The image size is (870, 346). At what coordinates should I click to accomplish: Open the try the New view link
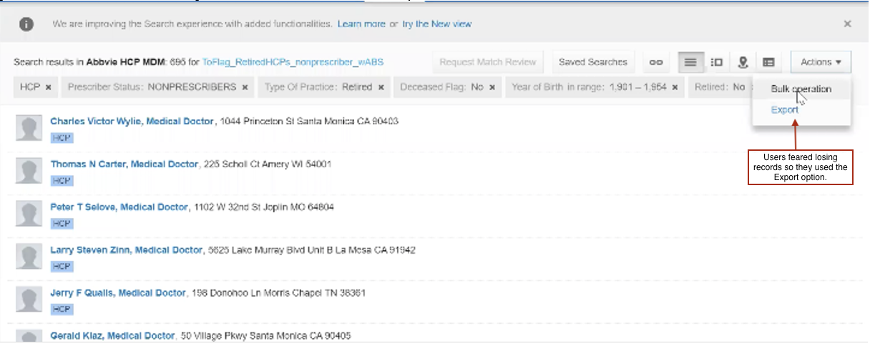(436, 24)
